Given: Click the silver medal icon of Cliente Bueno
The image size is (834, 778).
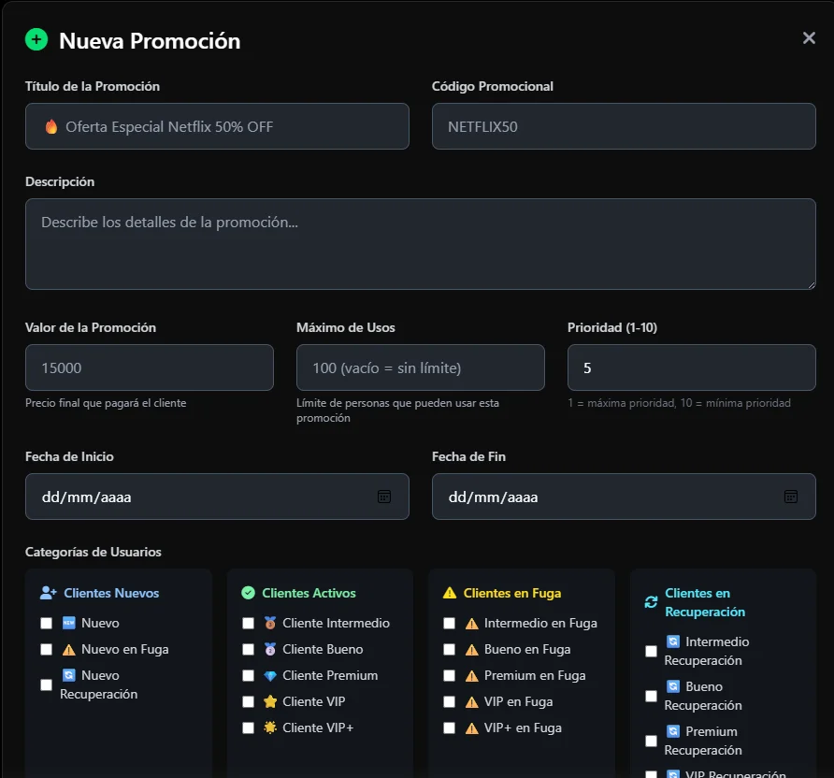Looking at the screenshot, I should pos(270,649).
